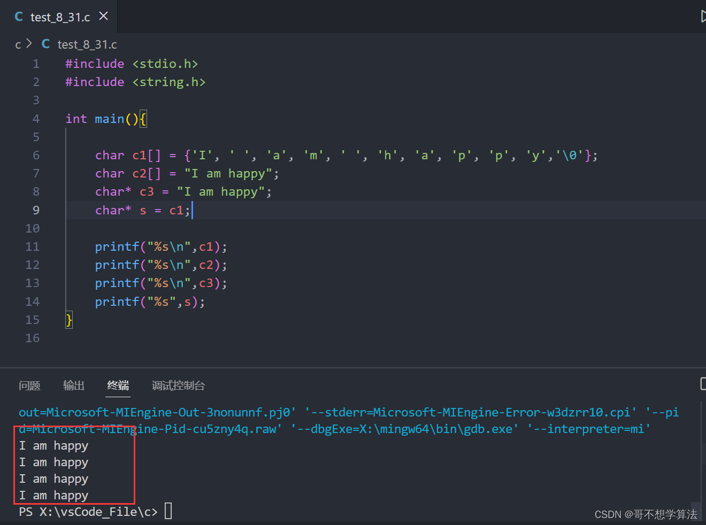The image size is (706, 525).
Task: Click the printf line printing c2
Action: (161, 265)
